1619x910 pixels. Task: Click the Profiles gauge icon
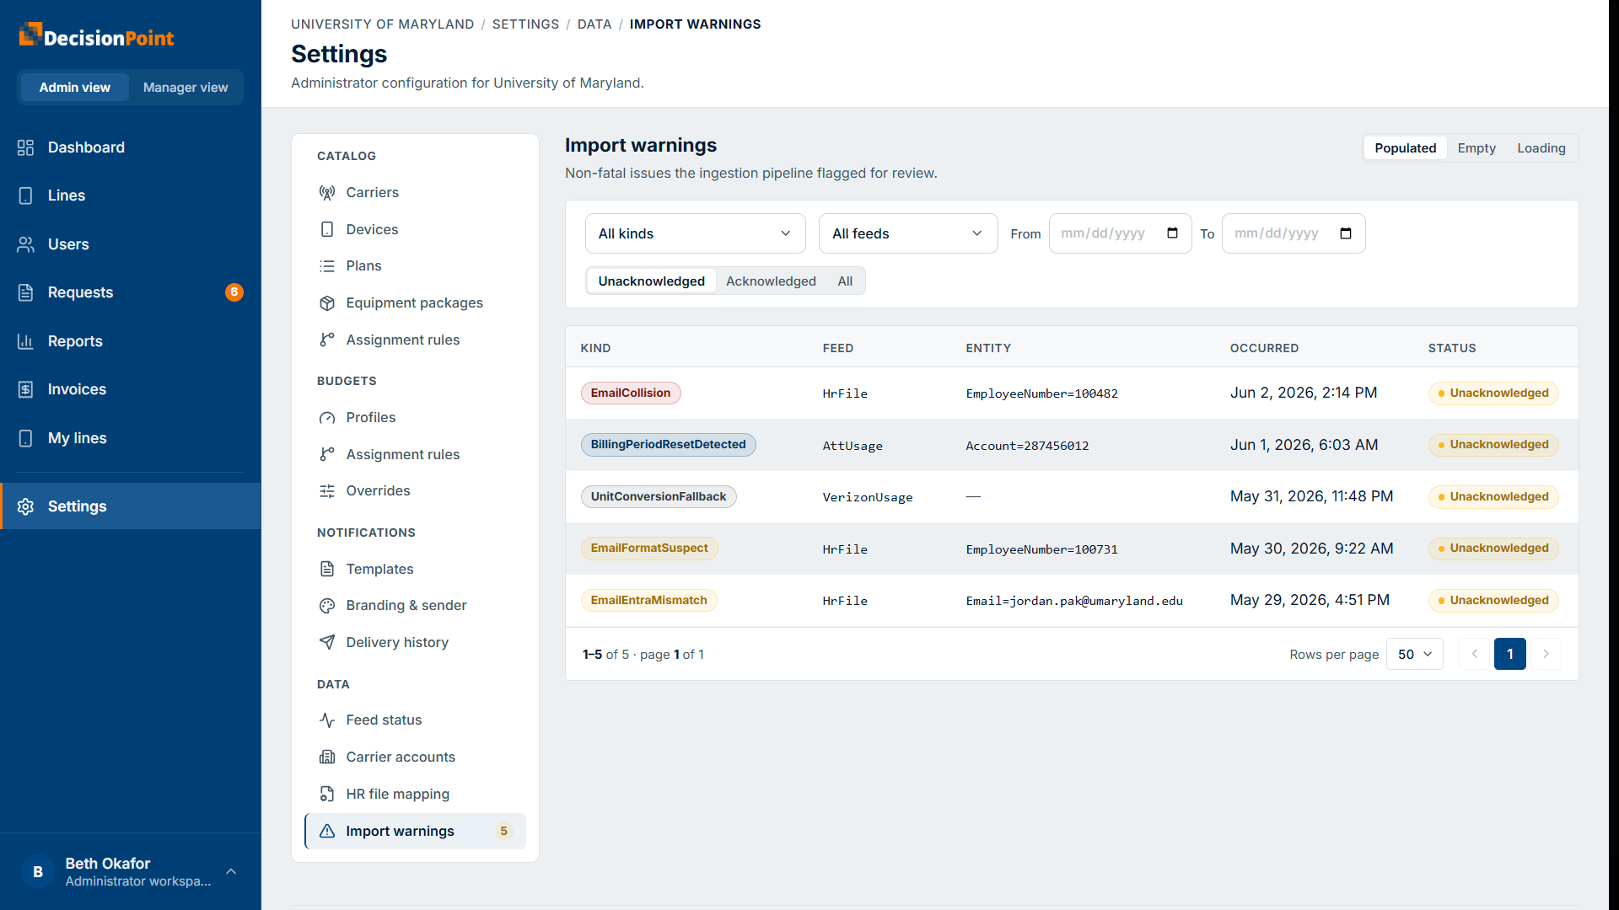[x=327, y=417]
